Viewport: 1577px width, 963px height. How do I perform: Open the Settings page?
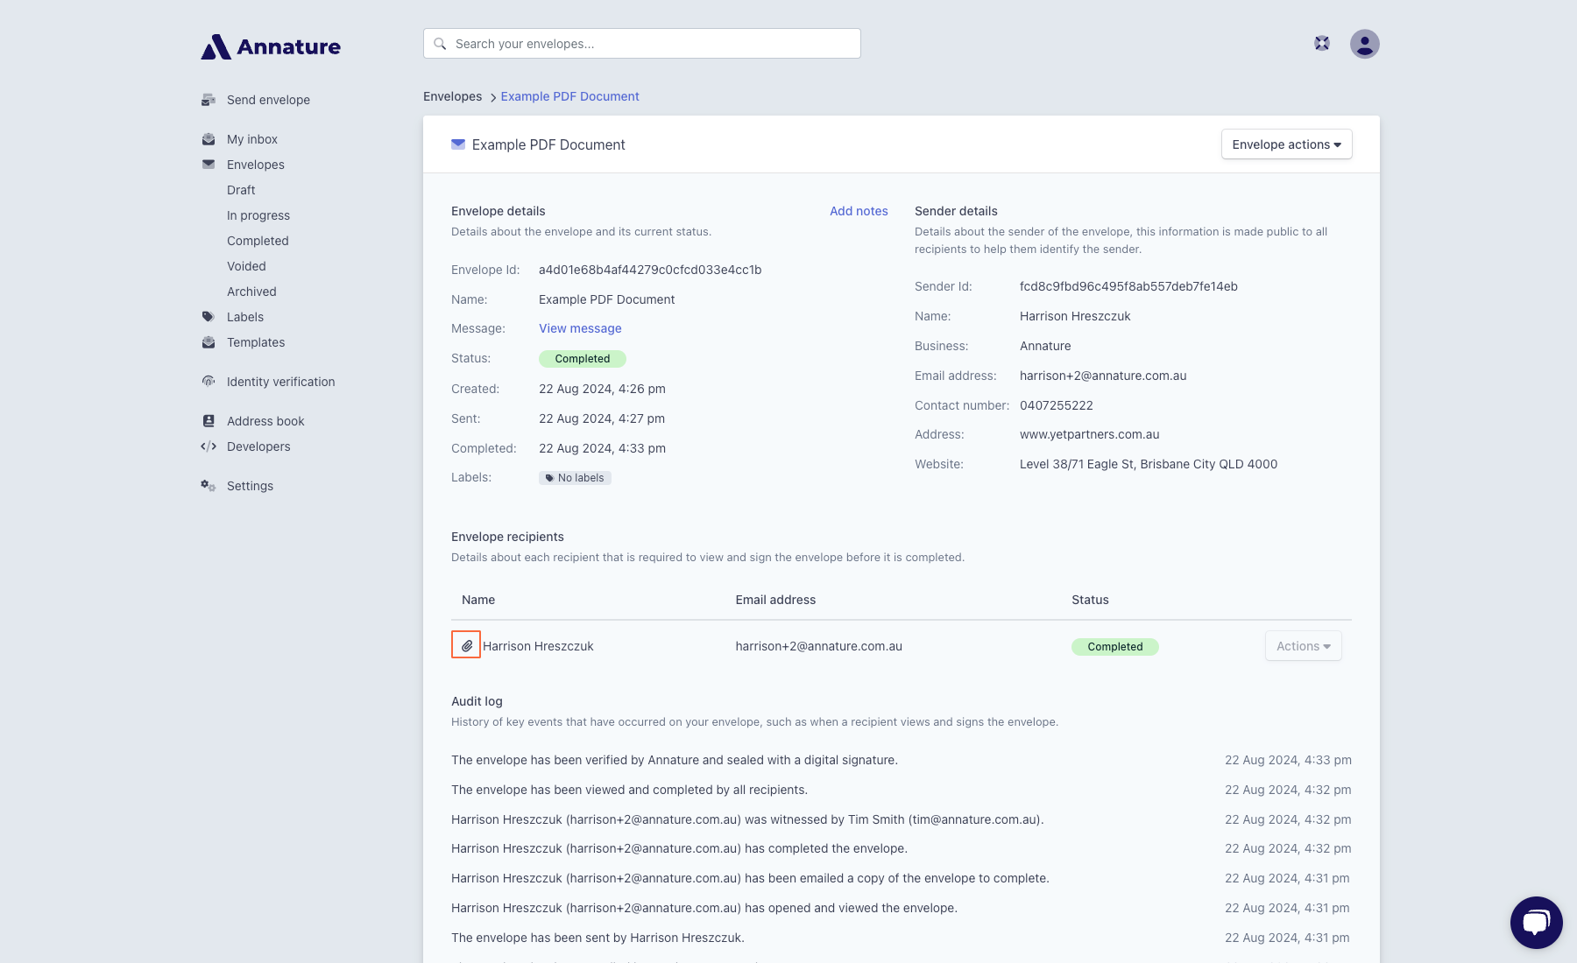pos(250,486)
